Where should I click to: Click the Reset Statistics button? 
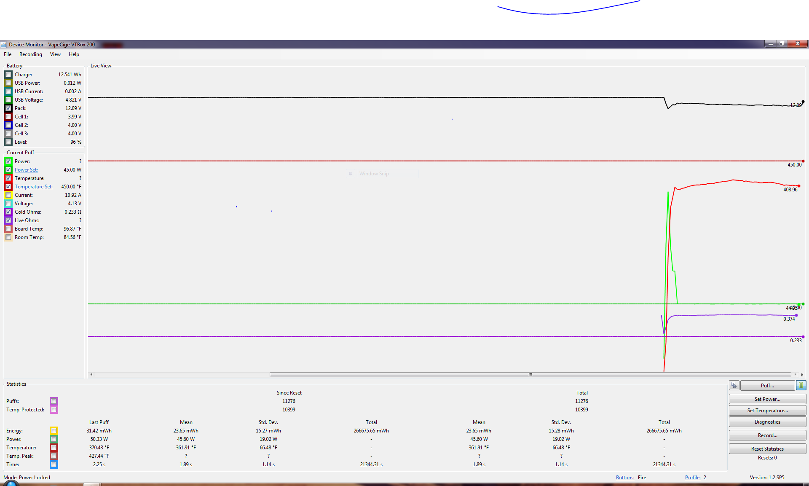(767, 449)
